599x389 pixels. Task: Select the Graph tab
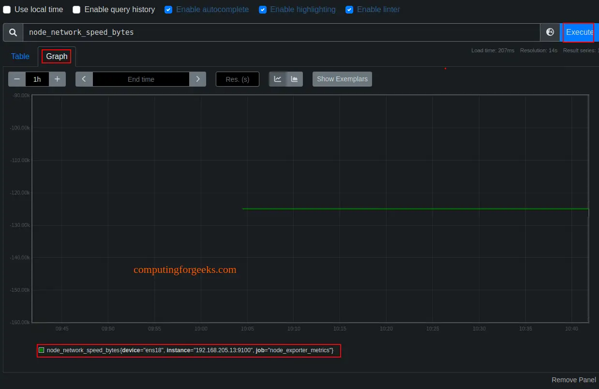pyautogui.click(x=56, y=56)
